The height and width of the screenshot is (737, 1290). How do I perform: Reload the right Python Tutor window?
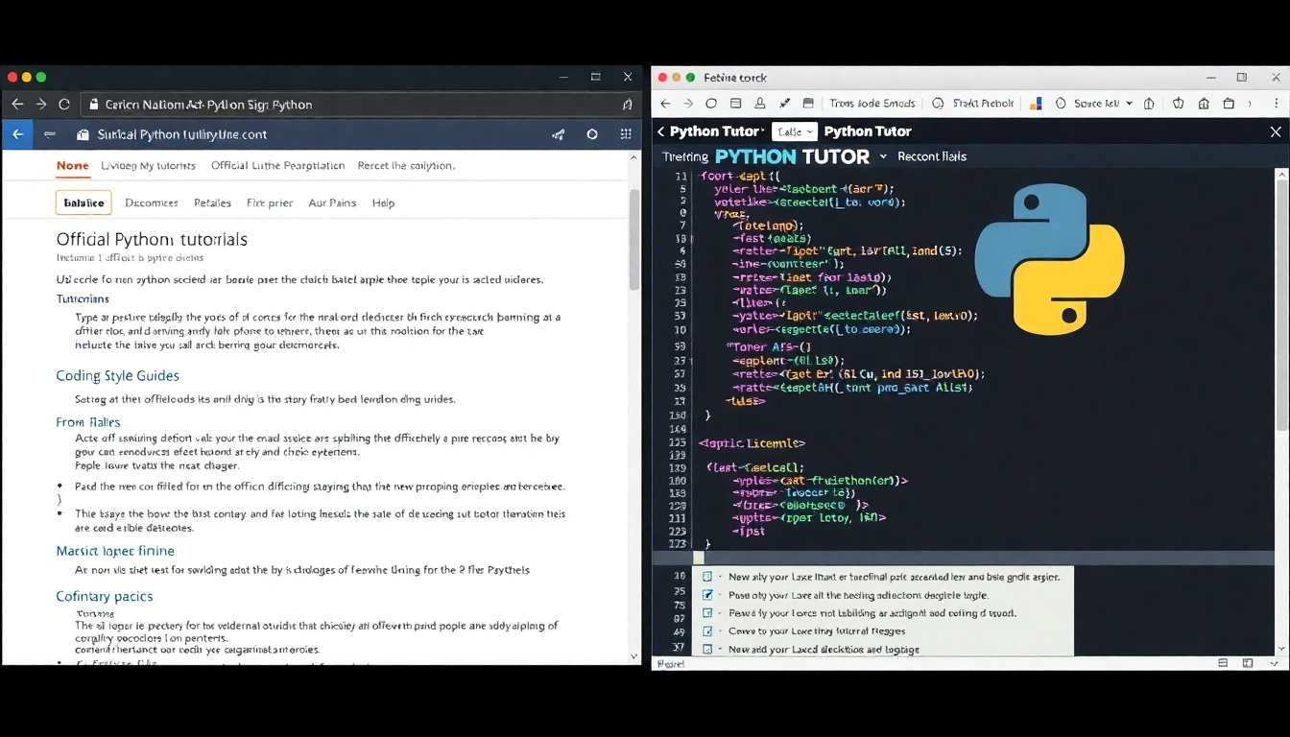tap(711, 104)
